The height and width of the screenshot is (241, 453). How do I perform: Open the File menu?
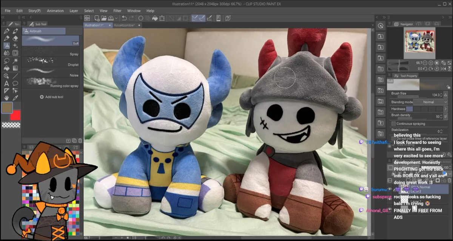coord(8,11)
